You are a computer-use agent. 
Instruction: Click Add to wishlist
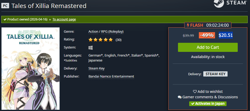(x=208, y=92)
